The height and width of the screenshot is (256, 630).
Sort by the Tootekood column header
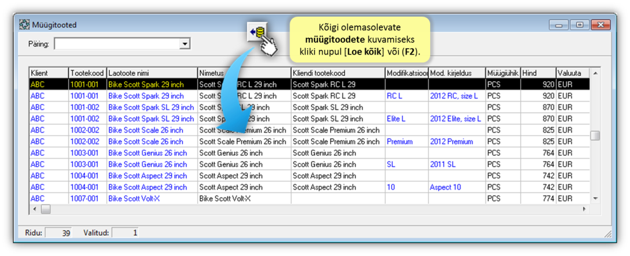coord(88,74)
